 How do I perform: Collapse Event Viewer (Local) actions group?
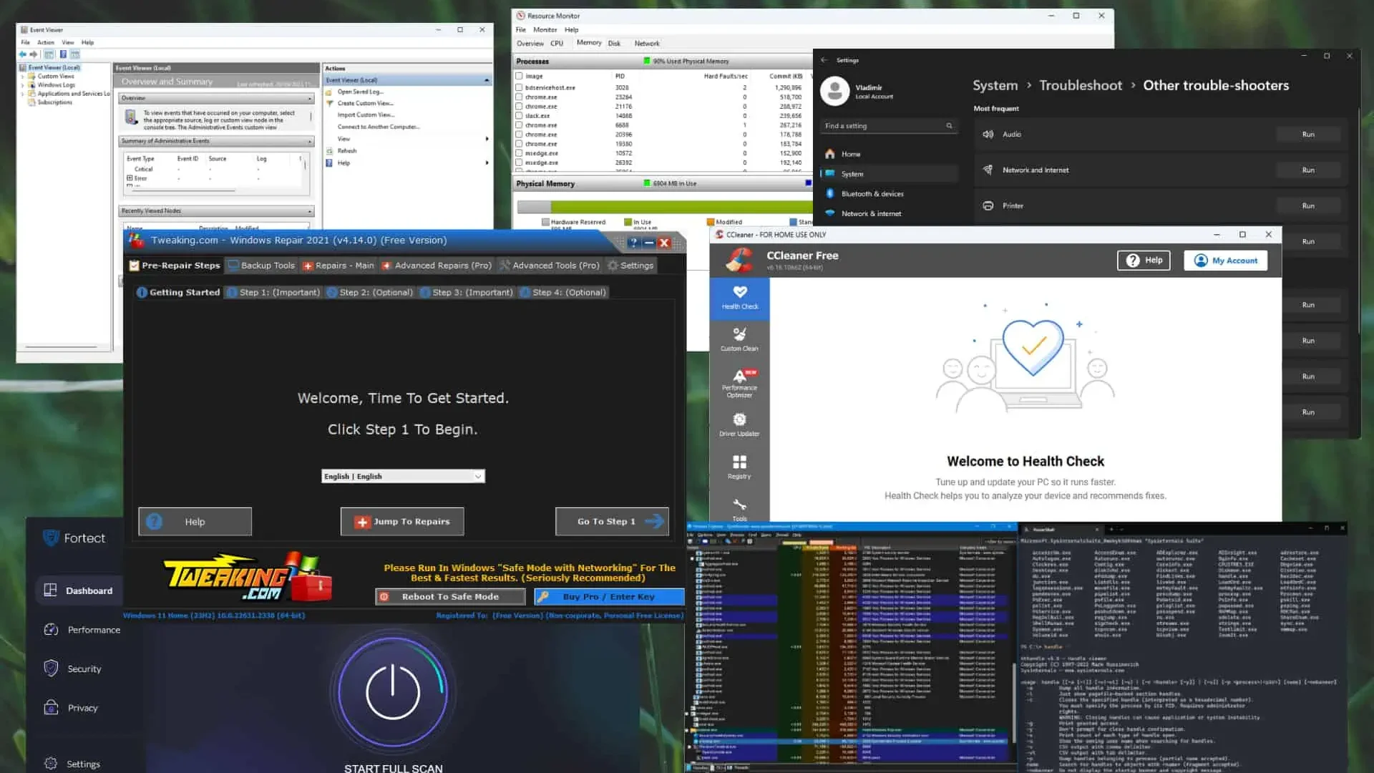tap(487, 80)
